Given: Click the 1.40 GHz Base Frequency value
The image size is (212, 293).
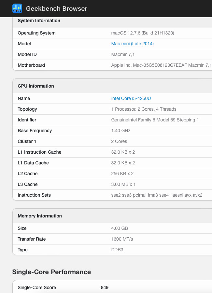Looking at the screenshot, I should [x=120, y=131].
